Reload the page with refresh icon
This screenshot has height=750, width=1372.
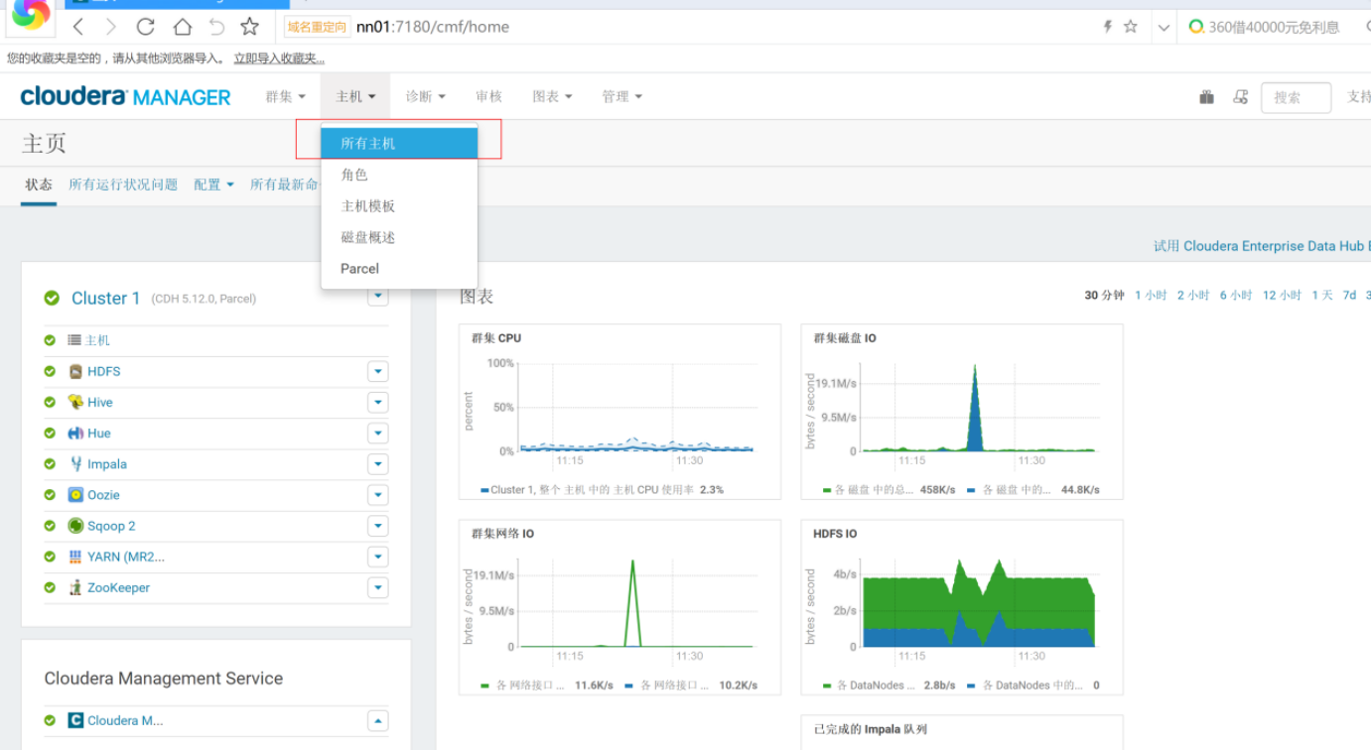tap(146, 27)
